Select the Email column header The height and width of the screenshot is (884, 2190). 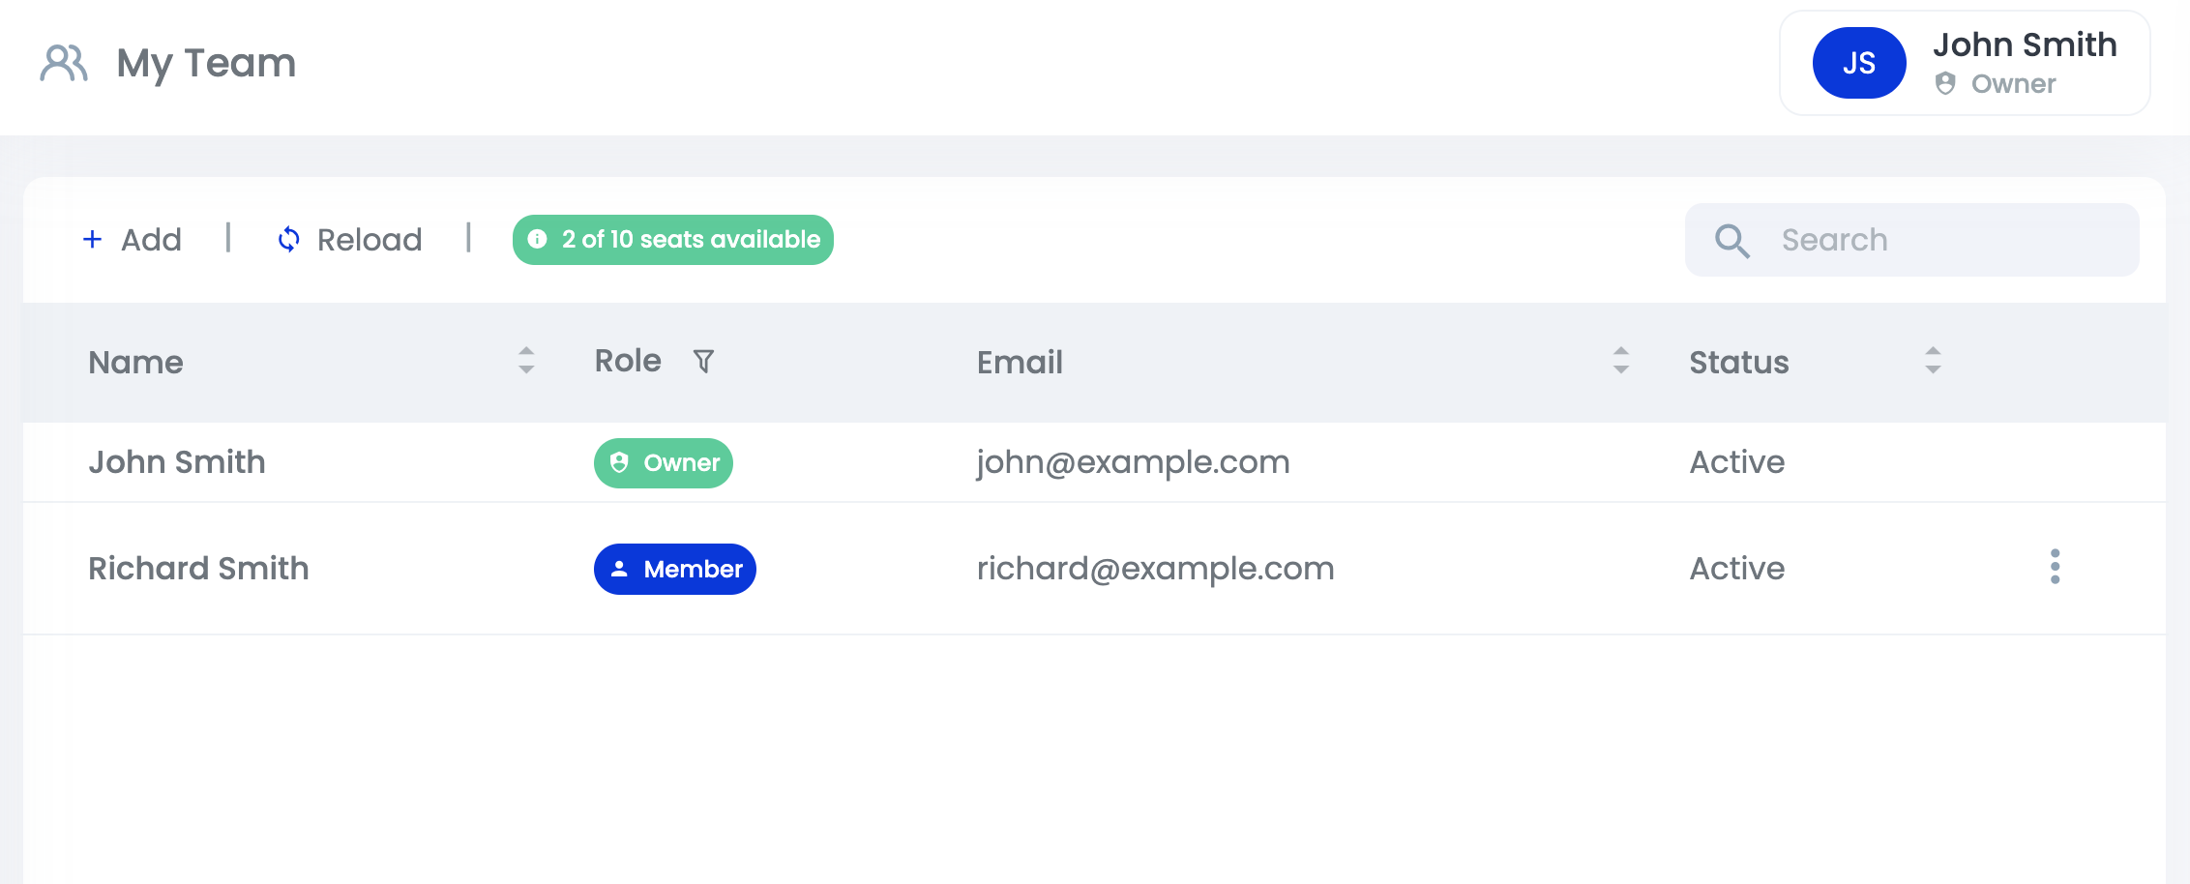[x=1019, y=363]
